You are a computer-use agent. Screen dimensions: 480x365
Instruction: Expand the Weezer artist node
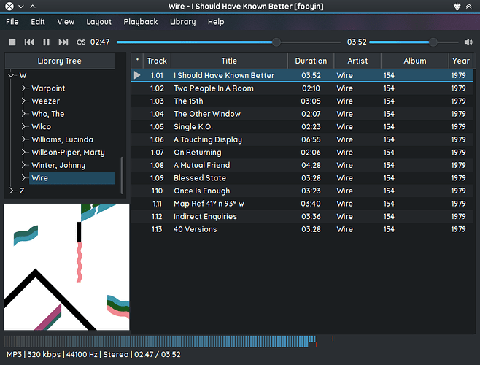click(23, 101)
